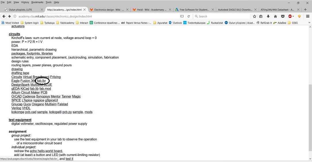Screen dimensions: 312x162
Task: Open the File menu
Action: click(3, 2)
